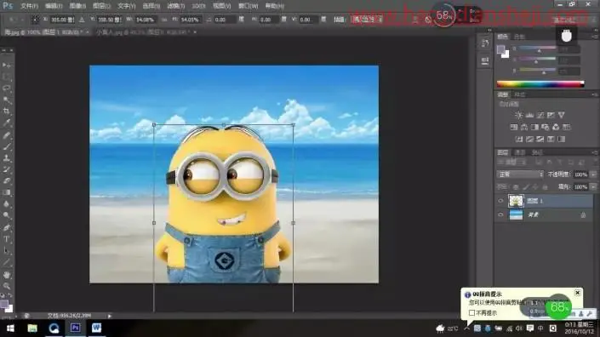Open the interpolation dropdown in options bar
The width and height of the screenshot is (600, 337).
click(x=368, y=20)
